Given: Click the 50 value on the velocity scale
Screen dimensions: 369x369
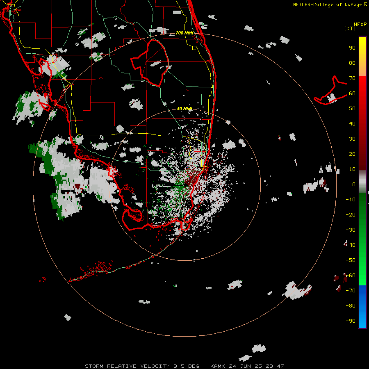Looking at the screenshot, I should tap(352, 109).
